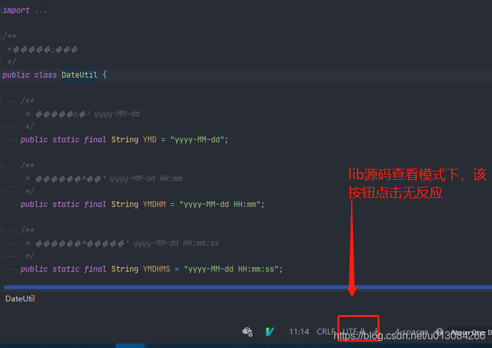
Task: Click String type in the YMDHM line
Action: click(125, 204)
